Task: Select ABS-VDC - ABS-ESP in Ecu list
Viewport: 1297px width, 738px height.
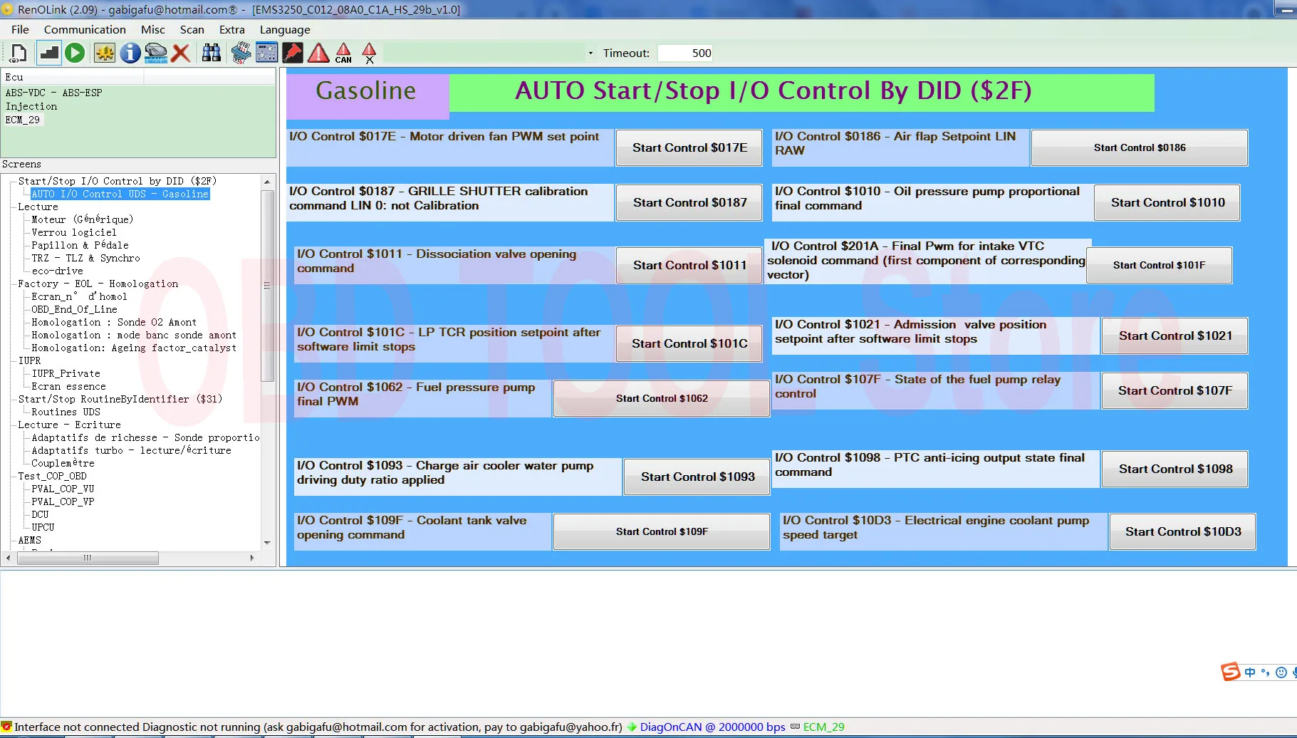Action: click(54, 93)
